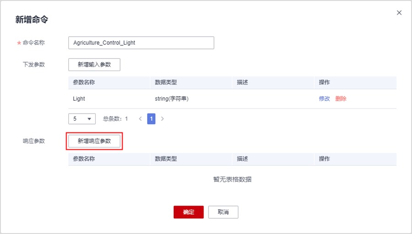Click 修改 link for the Light parameter

coord(324,98)
